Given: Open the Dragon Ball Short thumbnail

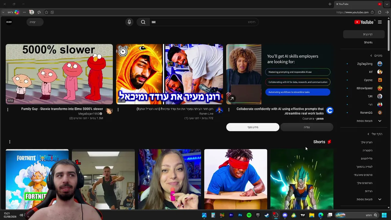Looking at the screenshot, I should click(x=302, y=179).
